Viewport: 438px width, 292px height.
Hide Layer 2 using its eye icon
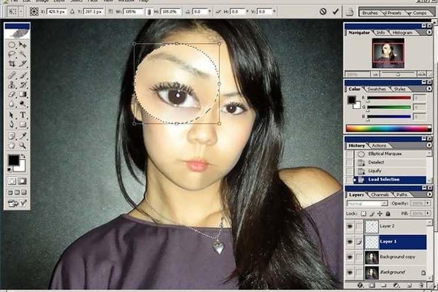350,227
